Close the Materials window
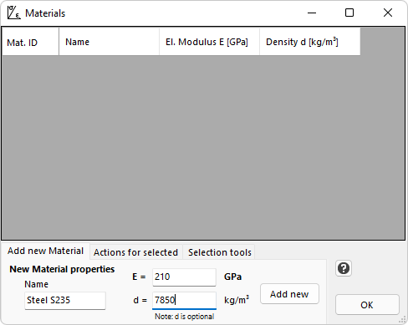Viewport: 408px width, 325px height. coord(388,13)
